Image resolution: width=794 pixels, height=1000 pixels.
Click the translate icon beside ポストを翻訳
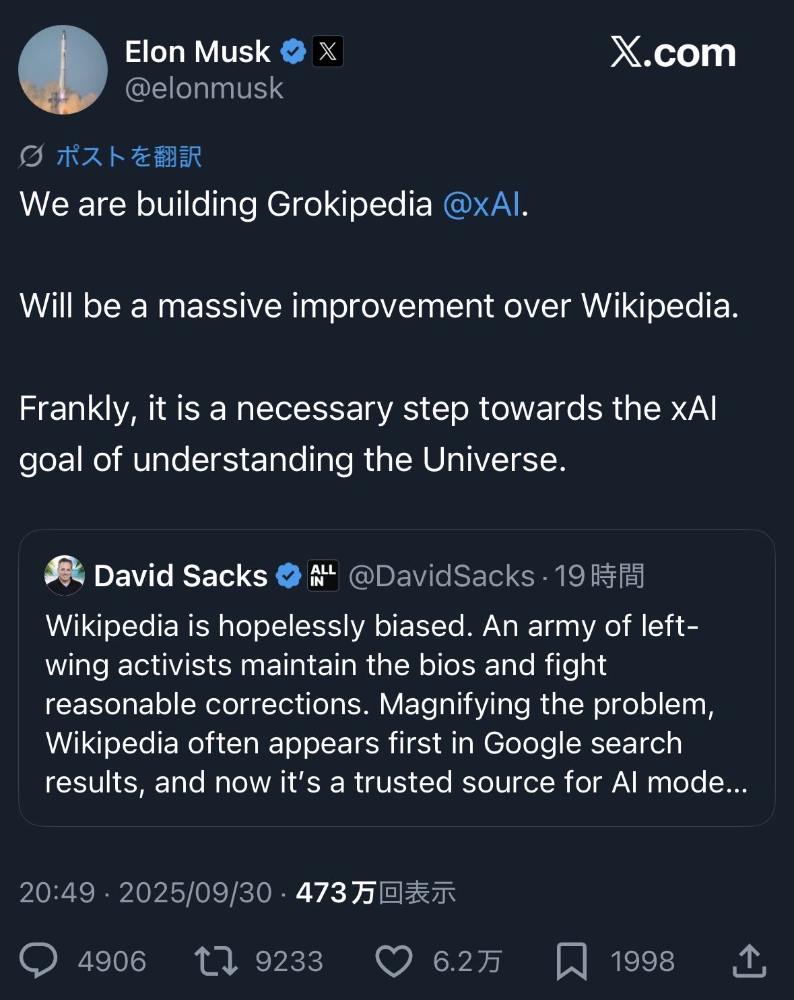tap(31, 156)
